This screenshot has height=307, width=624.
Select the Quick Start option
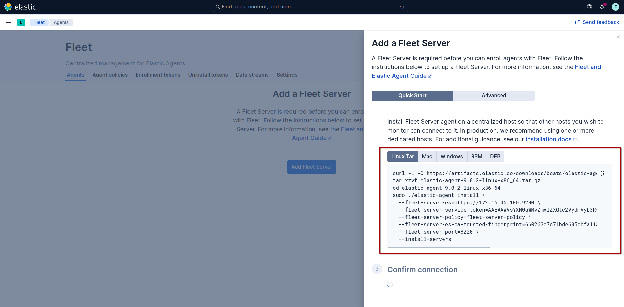click(x=413, y=96)
